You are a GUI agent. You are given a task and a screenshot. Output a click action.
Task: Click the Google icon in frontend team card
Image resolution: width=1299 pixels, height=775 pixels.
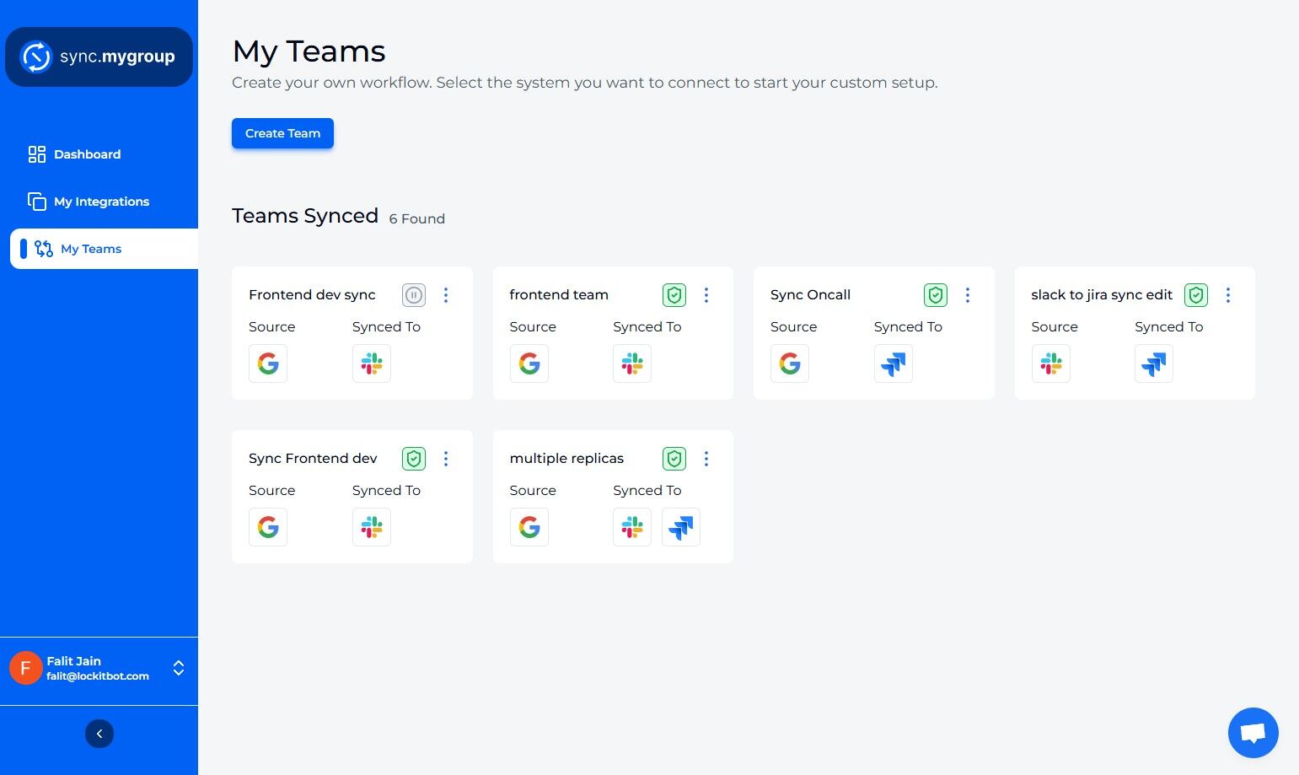point(529,363)
